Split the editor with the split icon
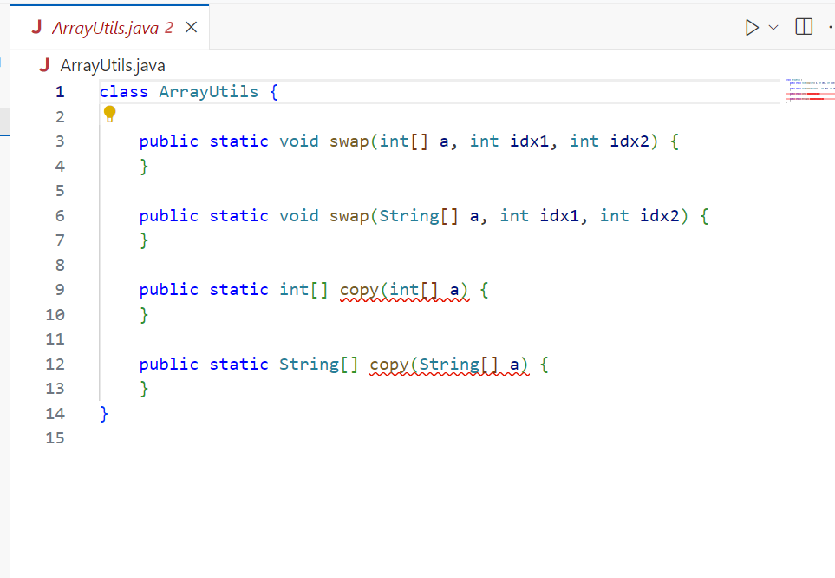 pyautogui.click(x=802, y=26)
